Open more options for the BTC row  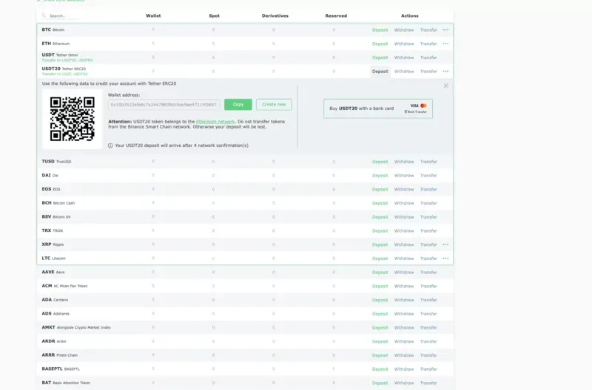click(445, 30)
